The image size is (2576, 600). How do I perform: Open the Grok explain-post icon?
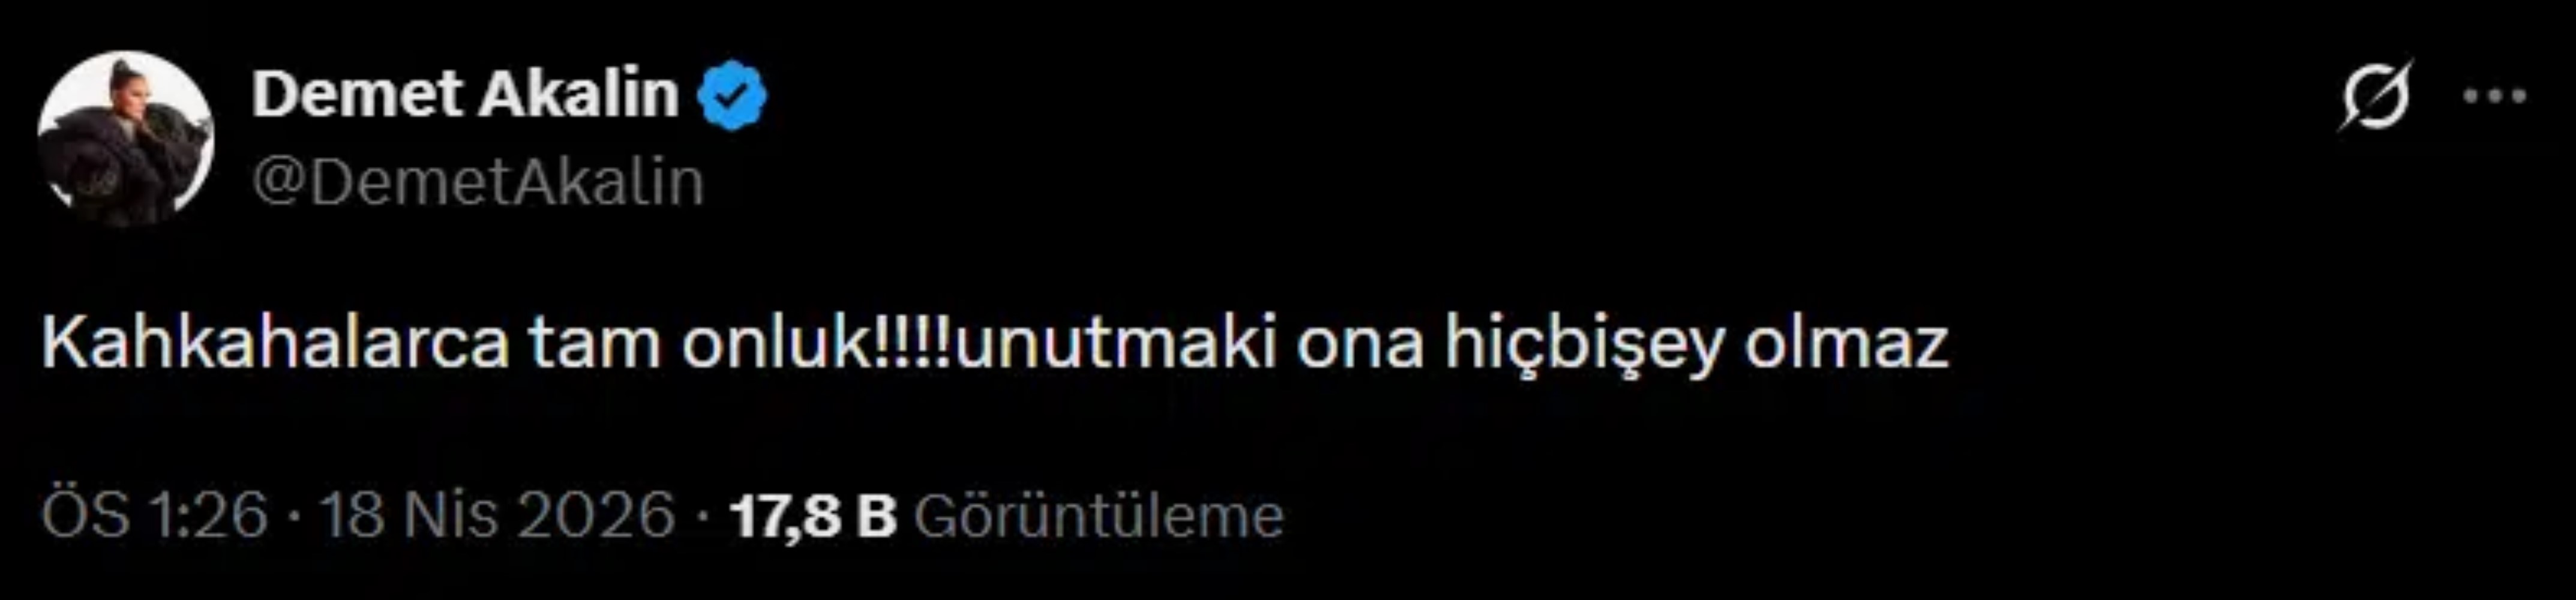click(x=2375, y=98)
